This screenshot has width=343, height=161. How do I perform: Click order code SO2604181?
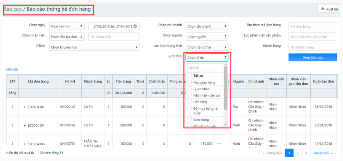pyautogui.click(x=36, y=107)
